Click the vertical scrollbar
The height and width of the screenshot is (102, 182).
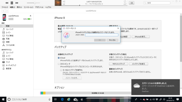pos(181,39)
